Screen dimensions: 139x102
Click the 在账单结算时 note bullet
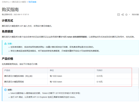click(52, 47)
